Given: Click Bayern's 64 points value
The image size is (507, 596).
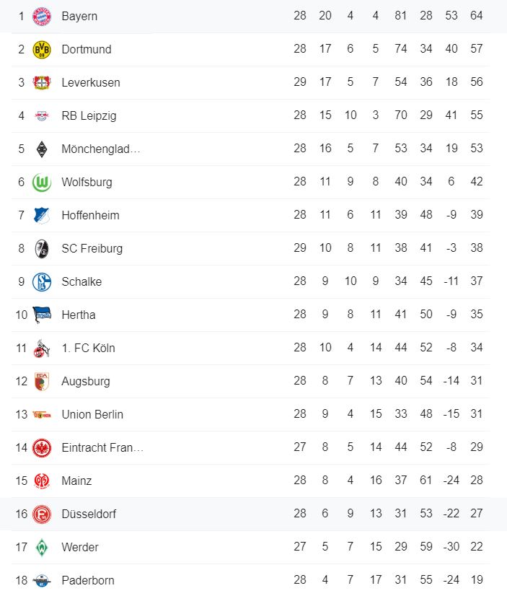Looking at the screenshot, I should pyautogui.click(x=476, y=16).
